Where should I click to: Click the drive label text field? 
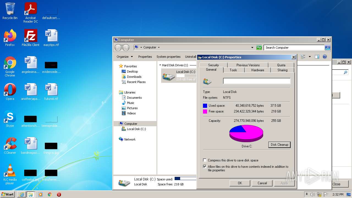257,81
